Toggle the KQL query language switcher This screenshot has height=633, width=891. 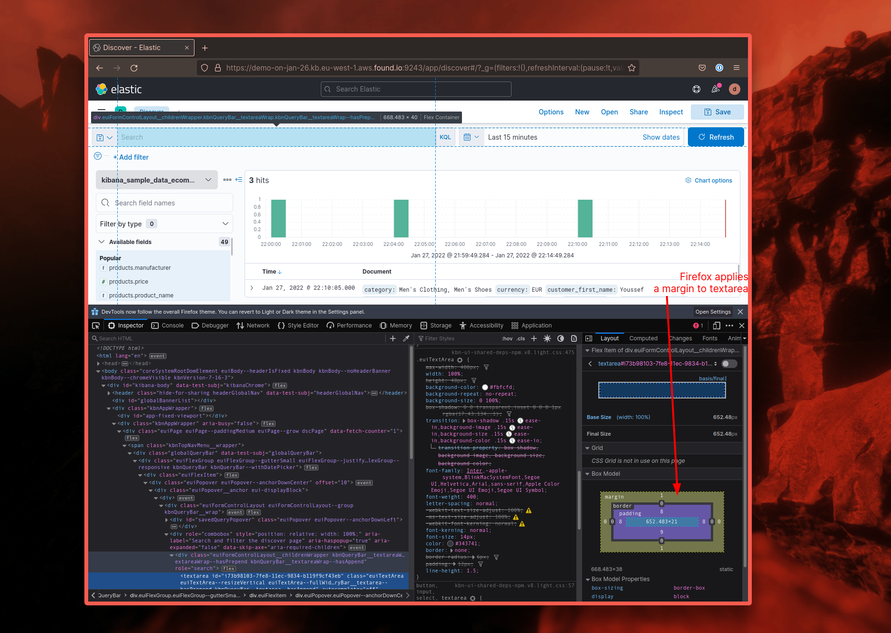tap(445, 137)
